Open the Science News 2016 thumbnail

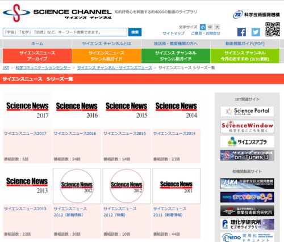point(77,110)
